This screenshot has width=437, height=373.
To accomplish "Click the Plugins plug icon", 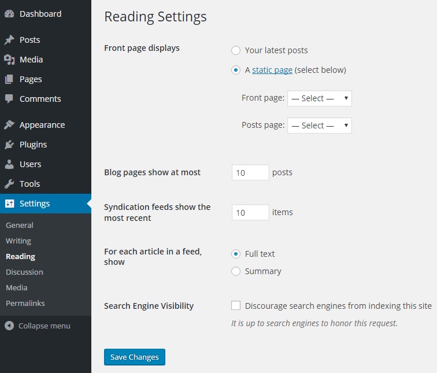I will pos(9,145).
